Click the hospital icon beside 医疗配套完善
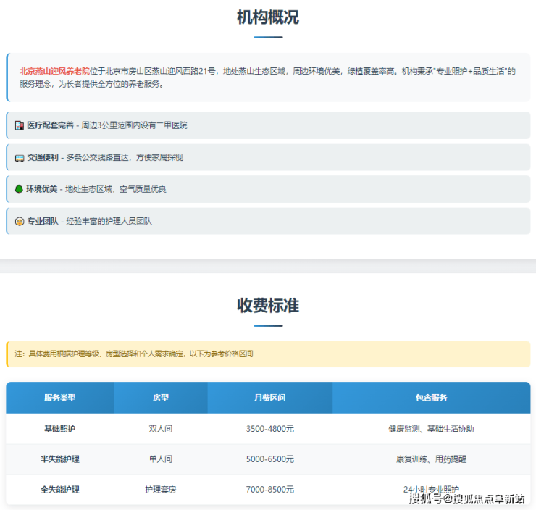This screenshot has width=536, height=510. click(x=20, y=125)
